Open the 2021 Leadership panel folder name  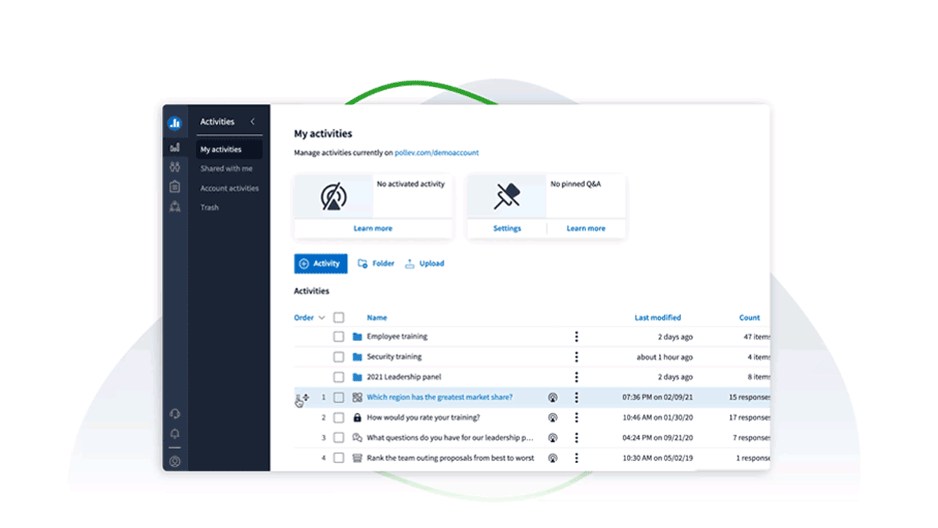[404, 377]
